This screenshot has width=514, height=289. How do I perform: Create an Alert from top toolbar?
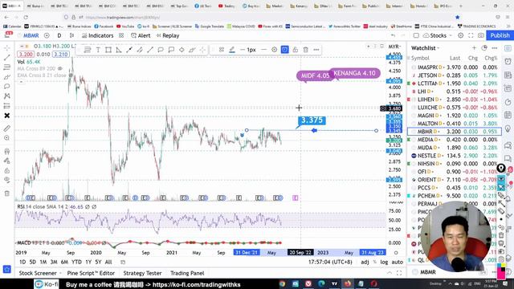[x=141, y=35]
